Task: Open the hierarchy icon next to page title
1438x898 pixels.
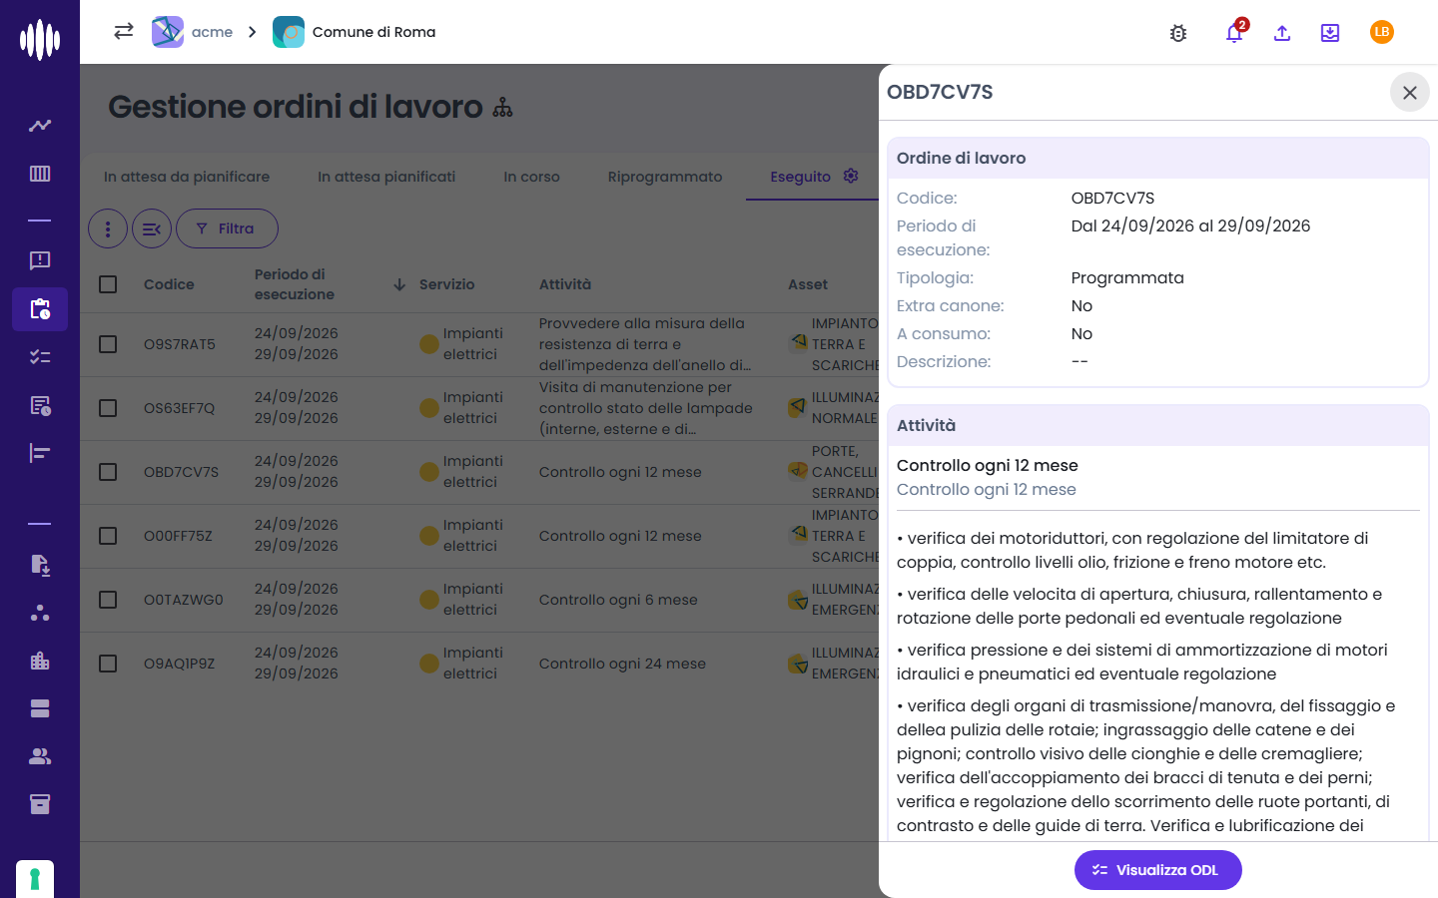Action: 502,108
